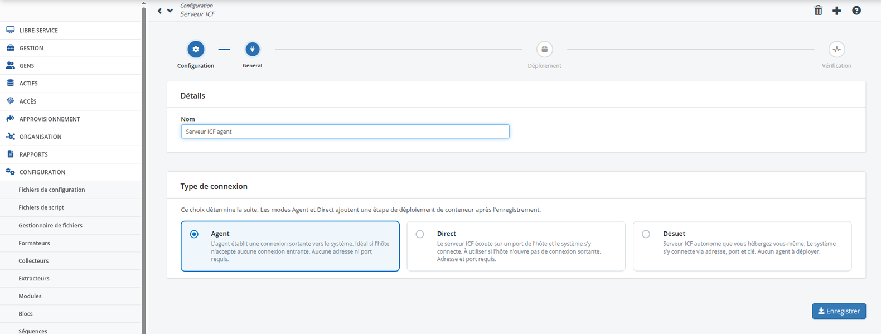
Task: Click the Général step plug circle
Action: tap(253, 49)
